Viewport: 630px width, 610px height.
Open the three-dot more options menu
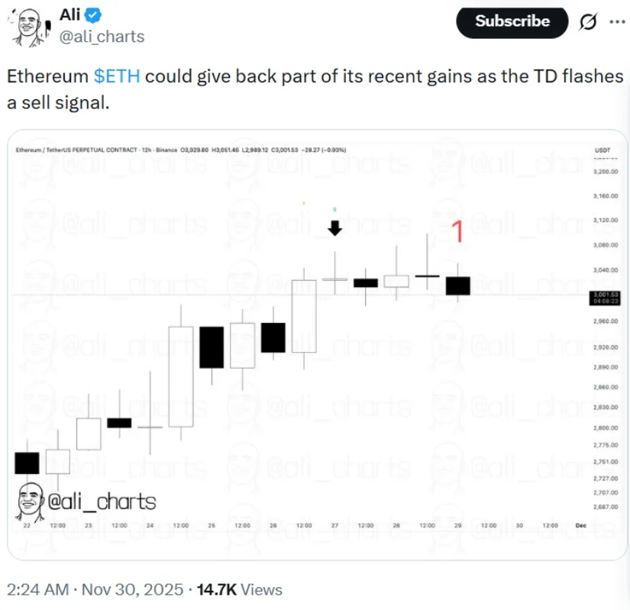point(616,22)
